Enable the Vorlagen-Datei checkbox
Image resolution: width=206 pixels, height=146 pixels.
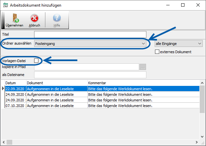point(36,61)
